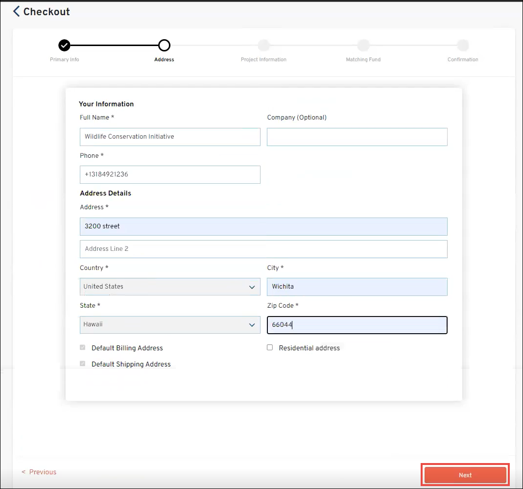Toggle Default Shipping Address checkbox

tap(82, 364)
